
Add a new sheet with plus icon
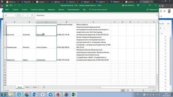pyautogui.click(x=44, y=87)
